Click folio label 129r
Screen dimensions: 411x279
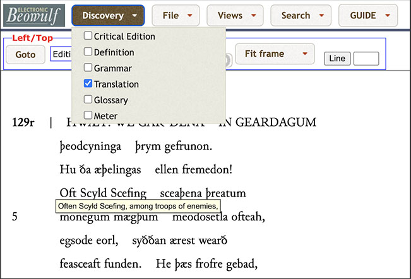click(23, 122)
